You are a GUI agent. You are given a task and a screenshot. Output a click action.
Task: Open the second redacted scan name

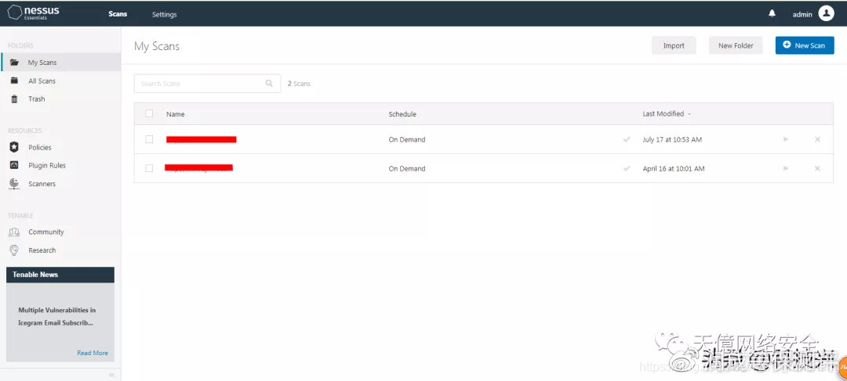click(x=198, y=167)
